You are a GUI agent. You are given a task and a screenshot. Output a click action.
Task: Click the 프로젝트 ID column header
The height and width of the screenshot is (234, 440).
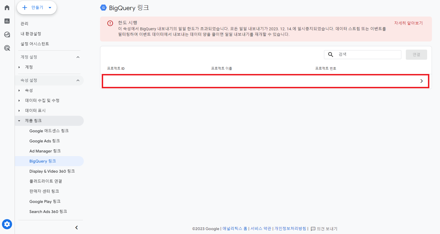[x=116, y=68]
